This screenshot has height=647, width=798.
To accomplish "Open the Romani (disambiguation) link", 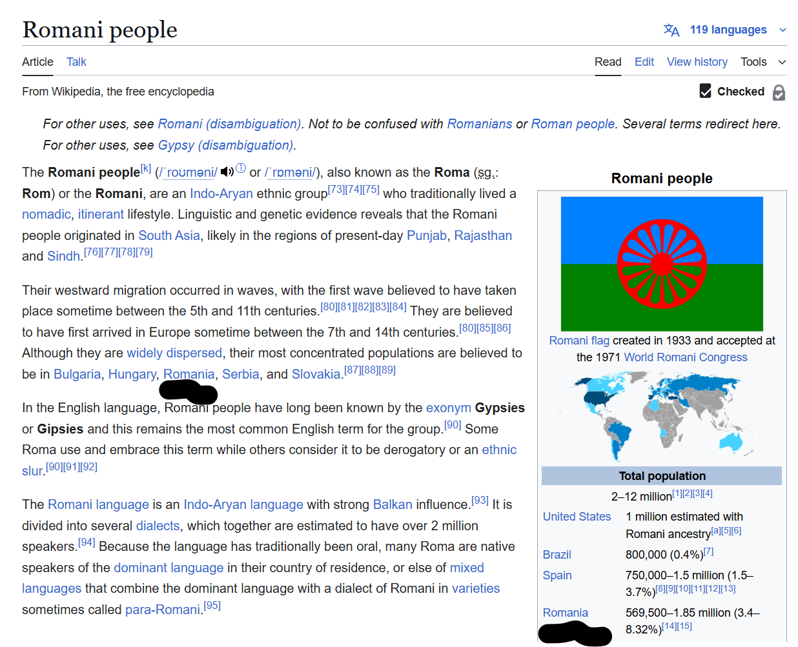I will pyautogui.click(x=229, y=124).
